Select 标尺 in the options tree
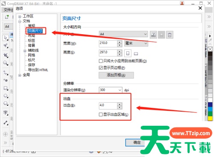214x157 pixels. click(31, 60)
